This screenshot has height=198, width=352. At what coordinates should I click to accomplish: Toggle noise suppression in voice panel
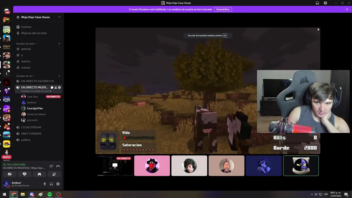pyautogui.click(x=51, y=166)
